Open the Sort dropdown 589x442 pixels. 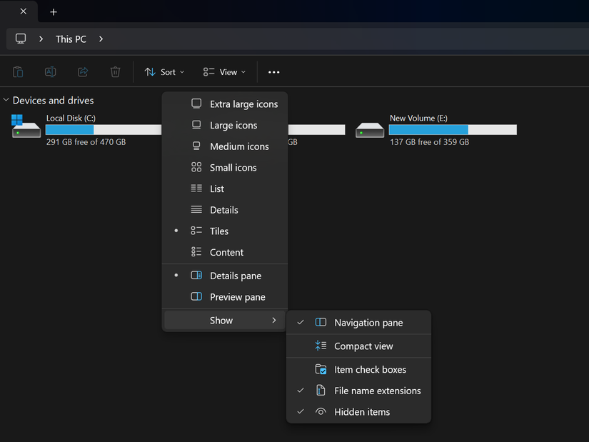point(165,71)
